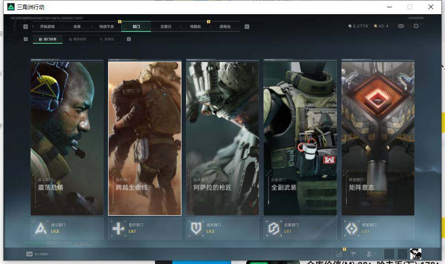Viewport: 445px width, 264px height.
Task: Click the 战术部门 shield emblem icon
Action: [x=196, y=228]
